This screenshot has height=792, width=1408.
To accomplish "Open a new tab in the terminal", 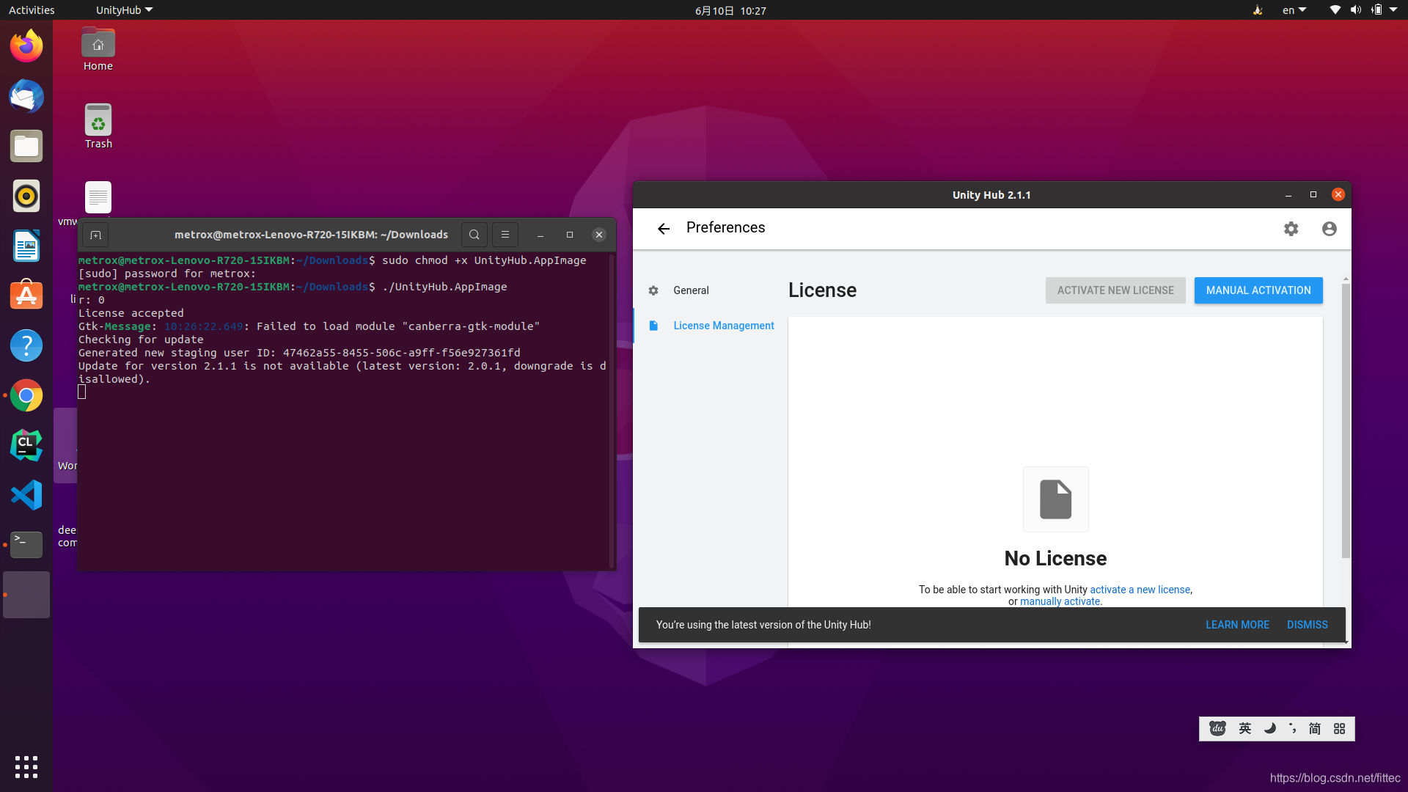I will [95, 235].
